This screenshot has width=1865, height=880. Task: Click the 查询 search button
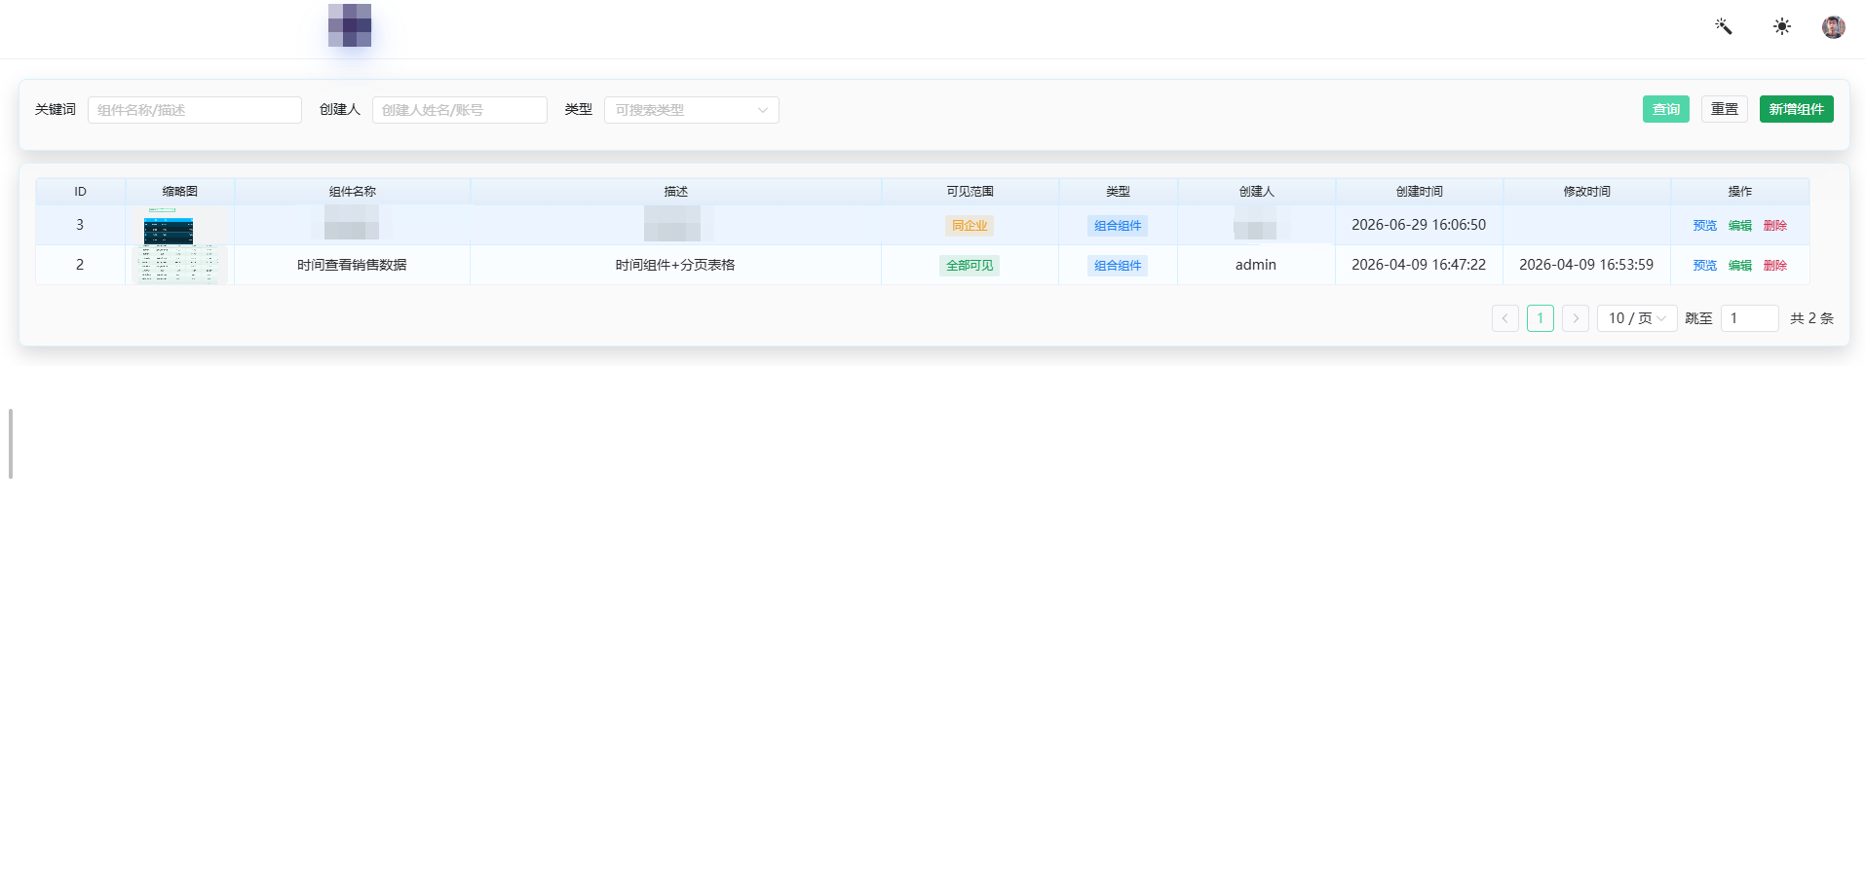pyautogui.click(x=1665, y=109)
